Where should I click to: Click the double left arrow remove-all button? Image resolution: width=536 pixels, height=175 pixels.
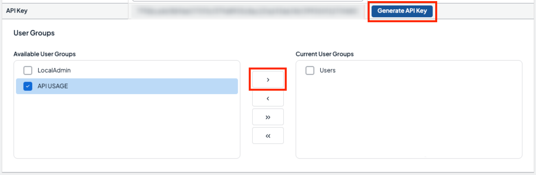click(x=268, y=136)
